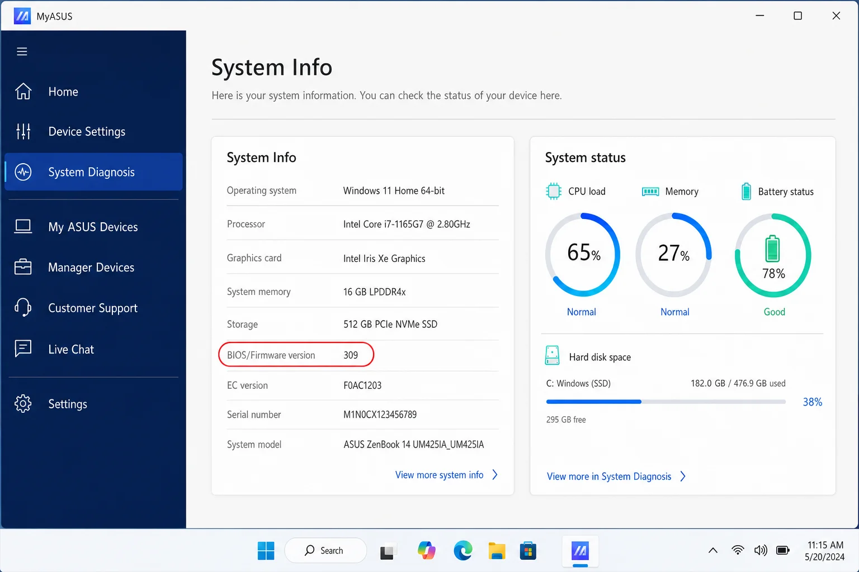
Task: Click chevron next to View more system info
Action: (495, 475)
